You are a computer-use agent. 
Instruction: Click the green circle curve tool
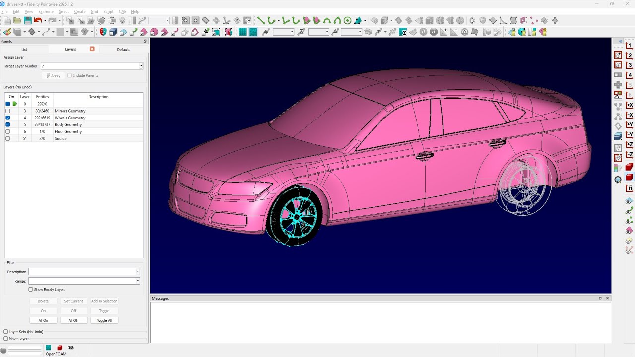coord(348,21)
